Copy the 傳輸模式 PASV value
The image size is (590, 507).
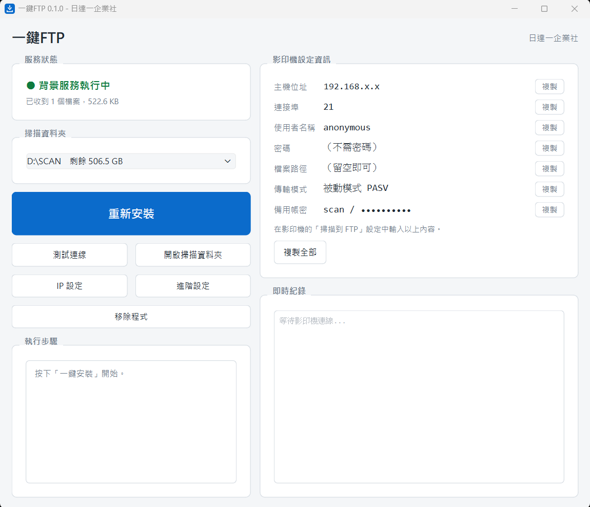pos(549,189)
